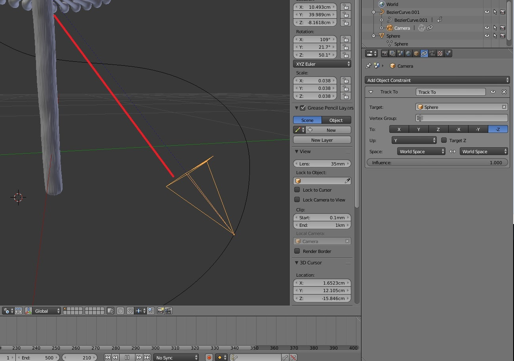Switch to the Object grease pencil tab
The image size is (514, 361).
tap(336, 120)
